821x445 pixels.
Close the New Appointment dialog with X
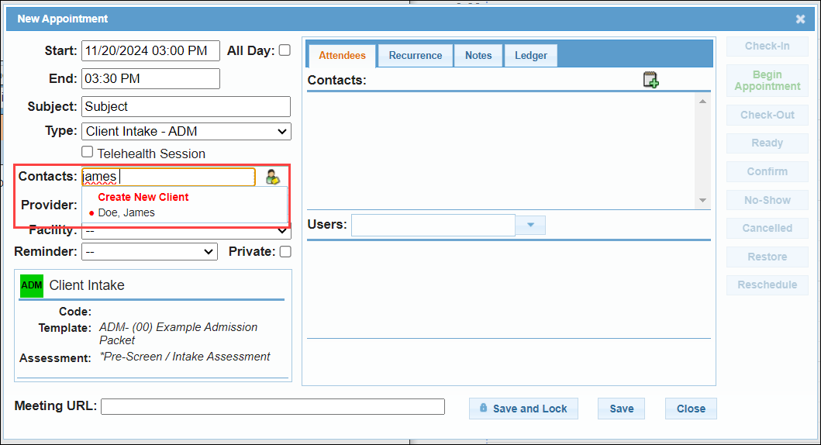click(x=800, y=19)
